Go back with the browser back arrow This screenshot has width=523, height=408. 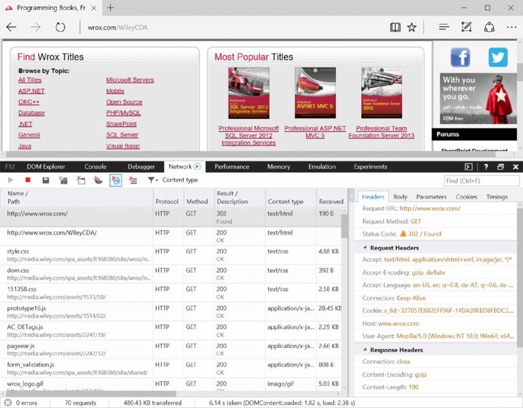(12, 27)
